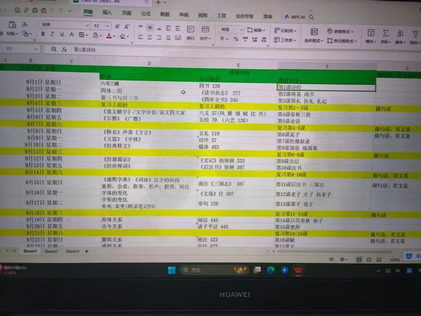Open the conditional formatting (条件格式) icon
Screen dimensions: 421x316
pyautogui.click(x=313, y=32)
